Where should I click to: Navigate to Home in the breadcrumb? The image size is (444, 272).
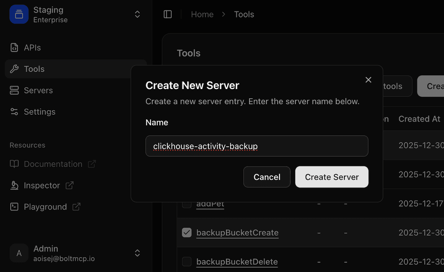[x=202, y=14]
